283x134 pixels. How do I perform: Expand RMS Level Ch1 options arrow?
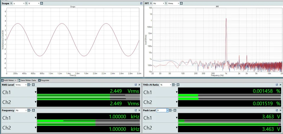pos(36,92)
